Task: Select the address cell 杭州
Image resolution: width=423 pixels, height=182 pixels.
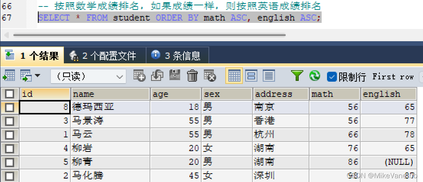Action: tap(281, 135)
